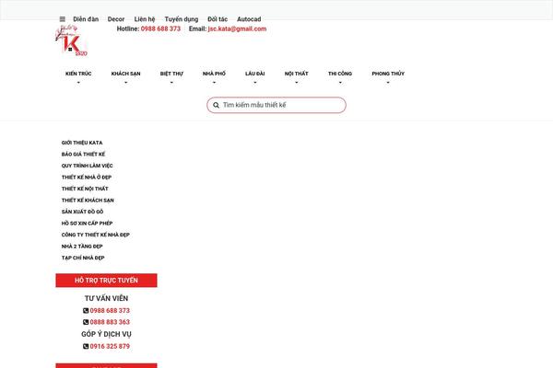553x368 pixels.
Task: Click consultant number 0888 883 363
Action: click(110, 322)
